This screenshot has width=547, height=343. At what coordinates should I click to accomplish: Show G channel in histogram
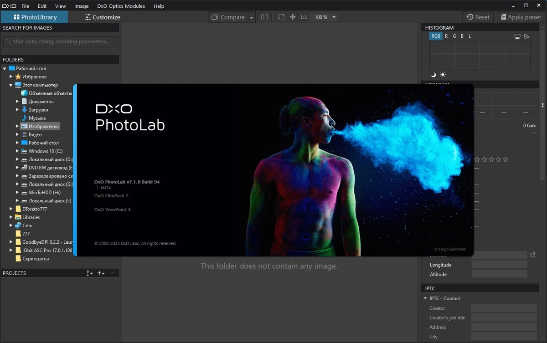tap(454, 36)
